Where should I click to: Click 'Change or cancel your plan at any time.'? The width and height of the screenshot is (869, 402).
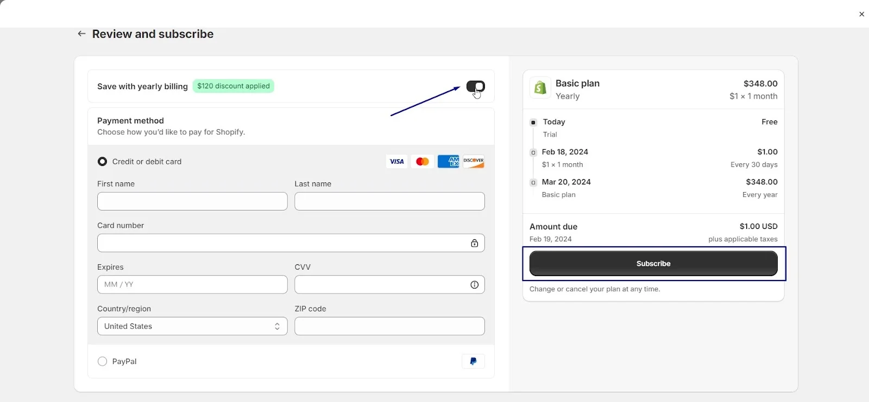point(595,289)
